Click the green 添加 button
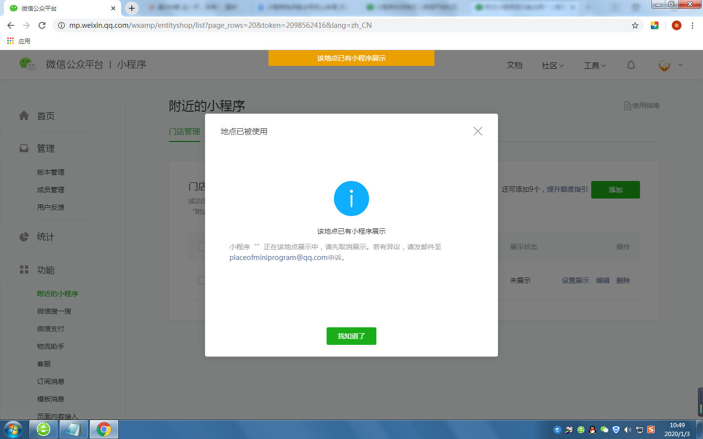The image size is (703, 439). (616, 190)
